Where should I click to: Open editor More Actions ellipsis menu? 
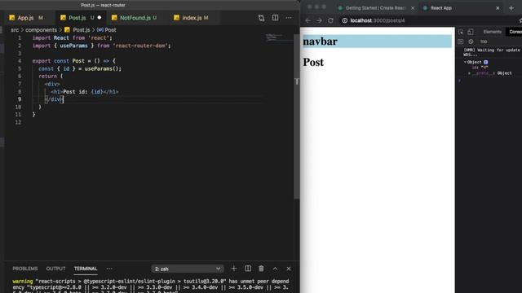pyautogui.click(x=289, y=18)
